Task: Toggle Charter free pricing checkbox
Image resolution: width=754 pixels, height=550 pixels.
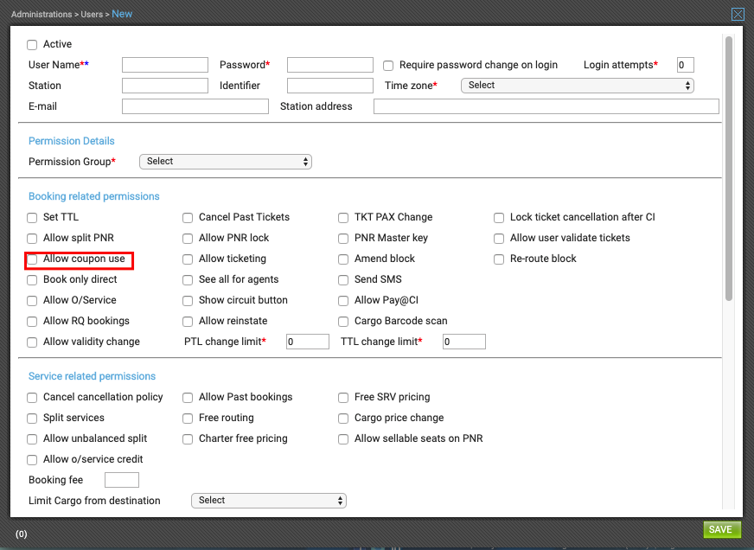Action: click(x=188, y=439)
